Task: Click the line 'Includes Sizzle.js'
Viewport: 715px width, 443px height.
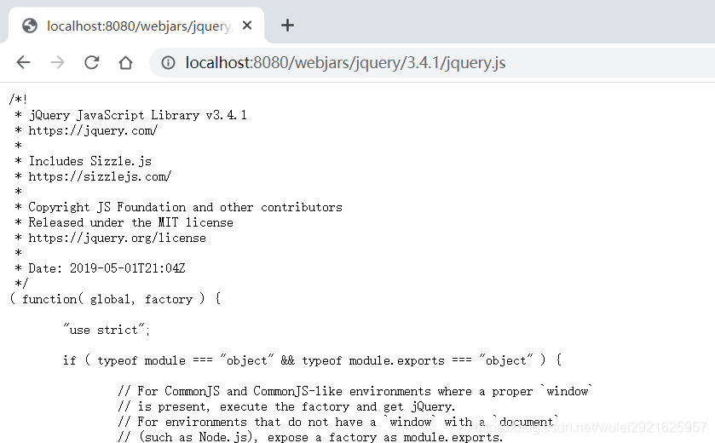Action: (89, 161)
